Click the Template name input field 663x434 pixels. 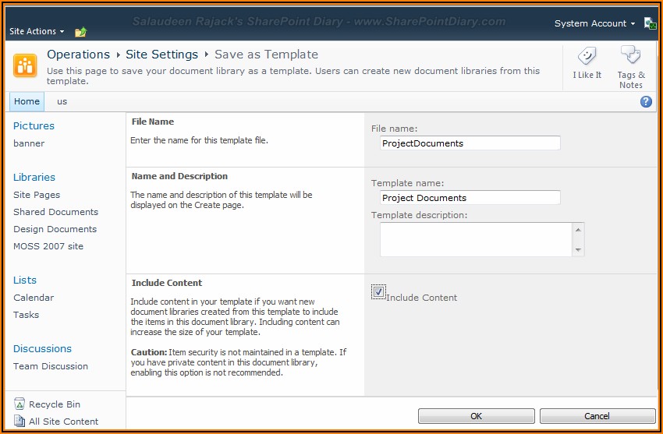pyautogui.click(x=470, y=198)
